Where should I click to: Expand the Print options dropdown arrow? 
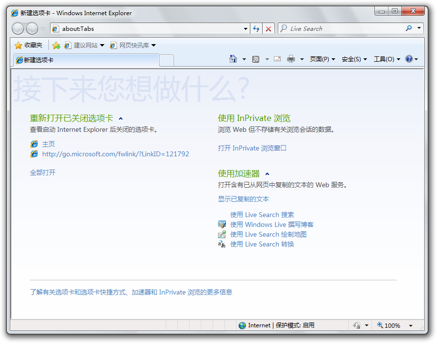pos(302,59)
